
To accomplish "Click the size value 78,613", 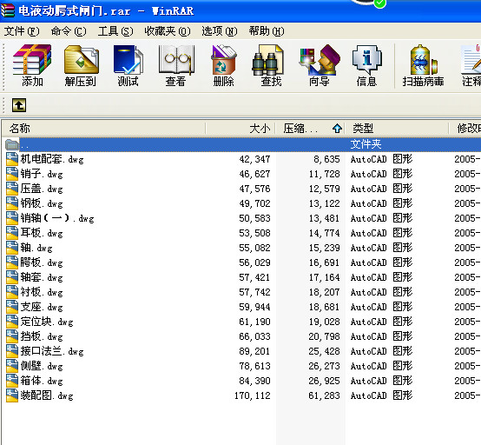I will (254, 366).
